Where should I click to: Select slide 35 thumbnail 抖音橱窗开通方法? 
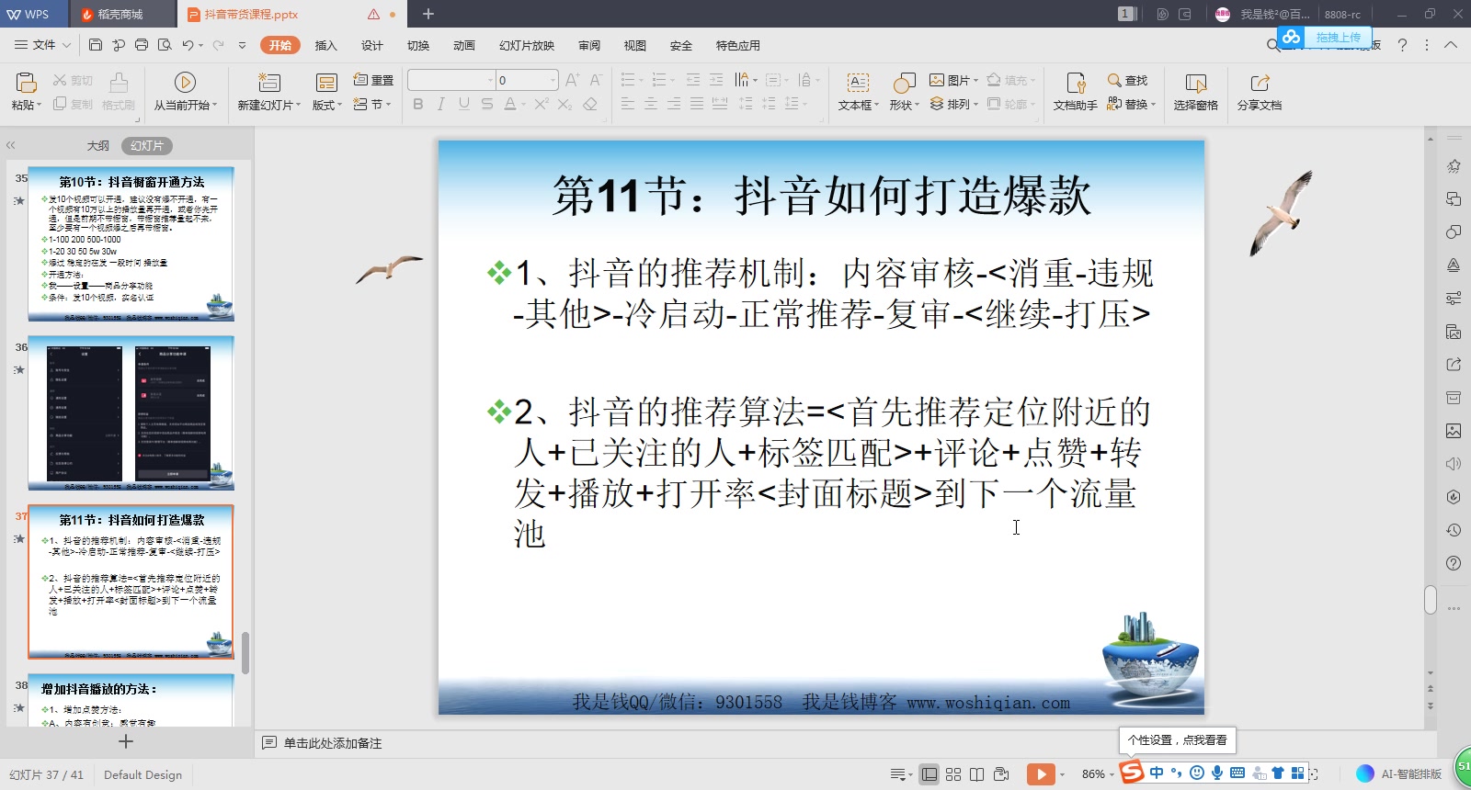tap(131, 243)
